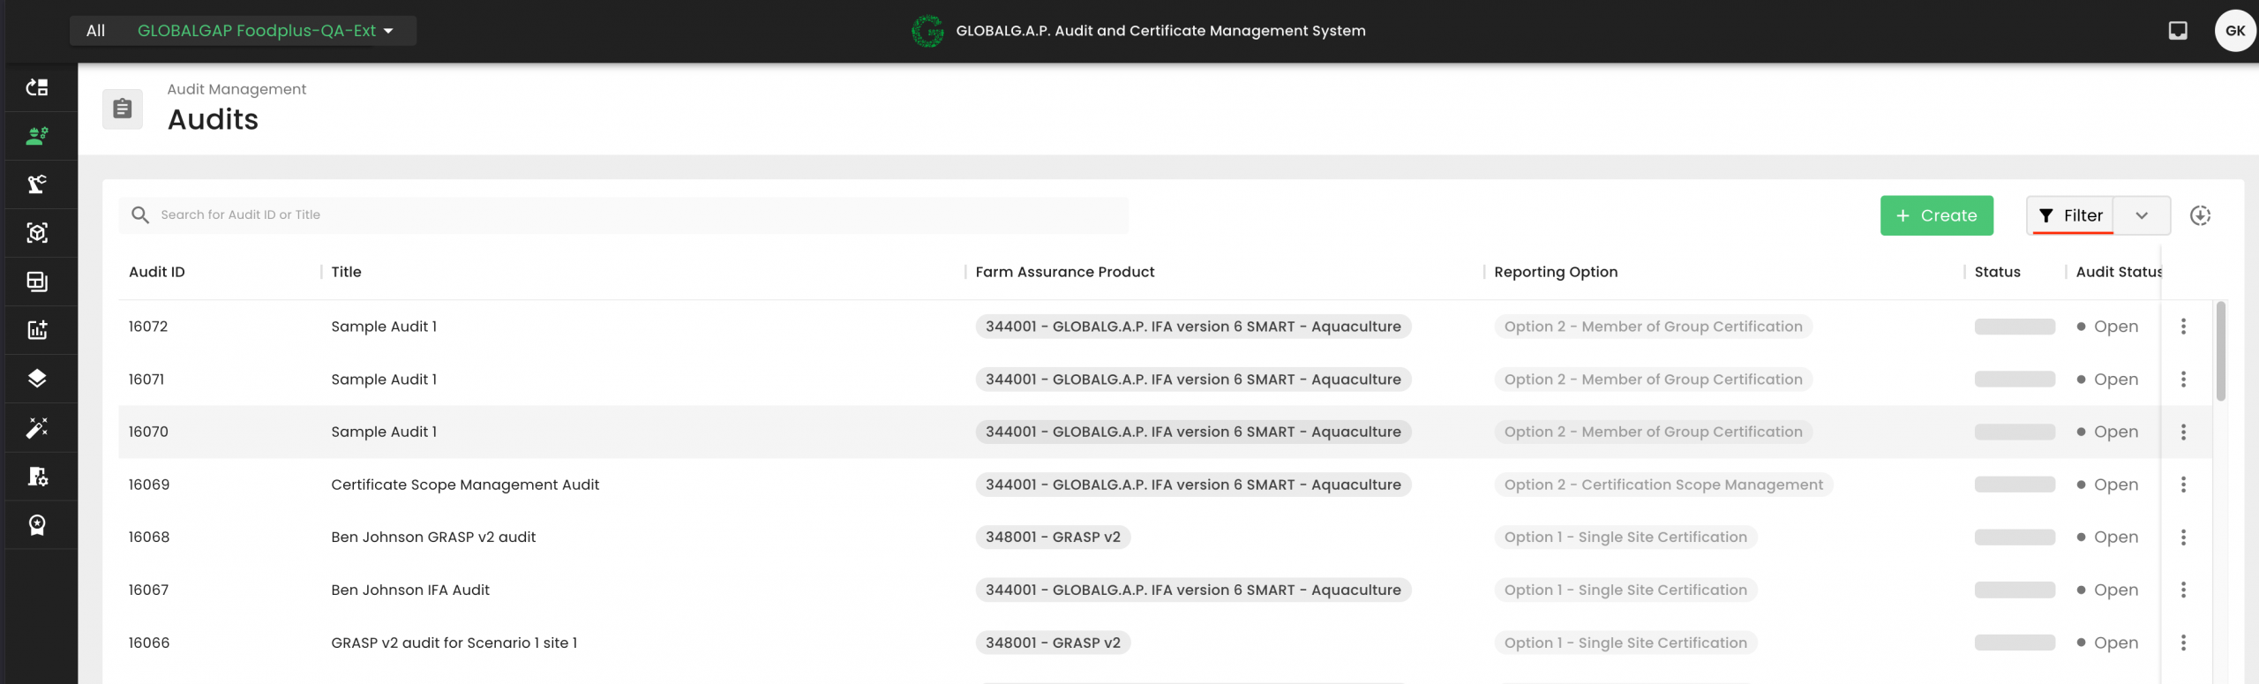Viewport: 2259px width, 684px height.
Task: Sort by Status column header
Action: pos(1997,272)
